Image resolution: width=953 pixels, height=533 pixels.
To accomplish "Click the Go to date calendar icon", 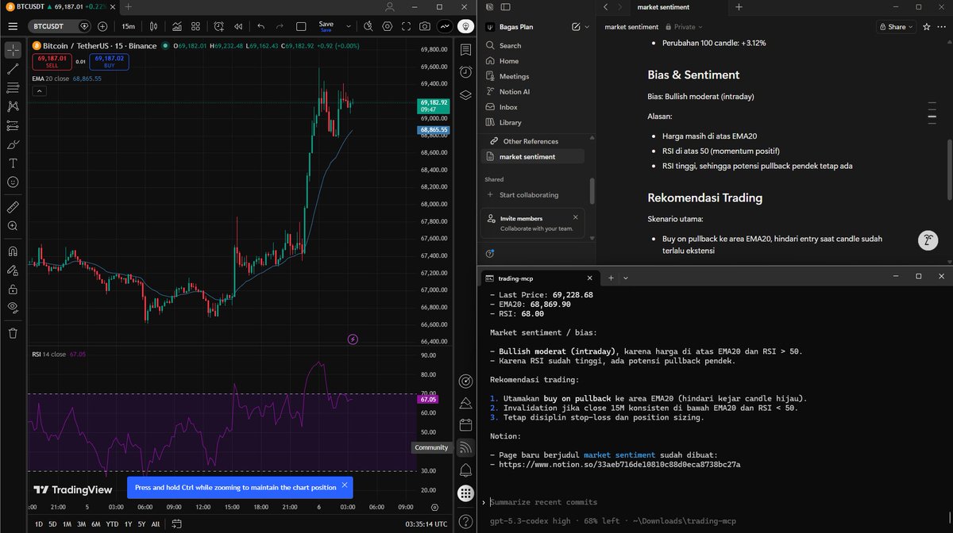I will [x=176, y=523].
